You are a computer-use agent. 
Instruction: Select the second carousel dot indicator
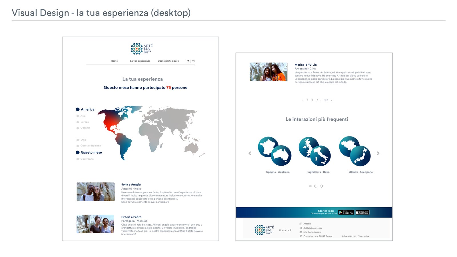316,186
